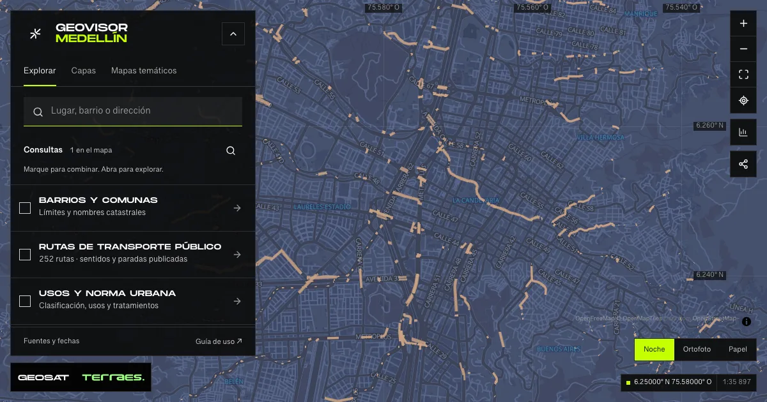Click the 6.260° N latitude label
This screenshot has height=402, width=767.
click(711, 126)
